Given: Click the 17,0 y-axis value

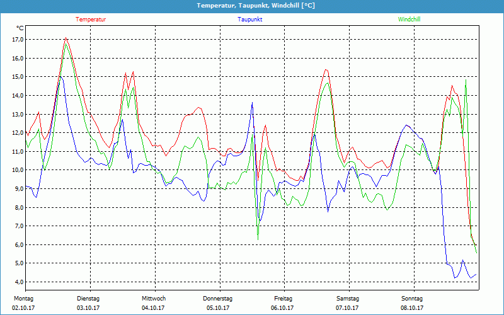Looking at the screenshot, I should 18,40.
